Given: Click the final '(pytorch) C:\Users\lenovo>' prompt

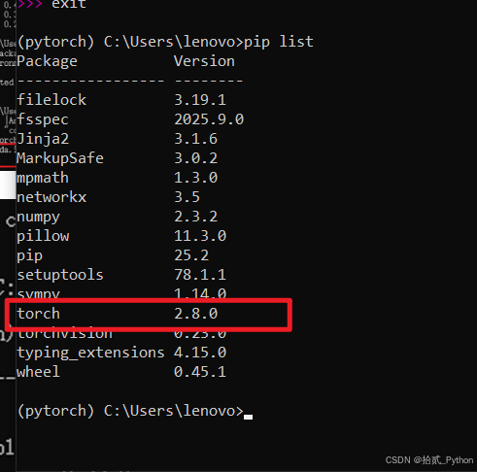Looking at the screenshot, I should pyautogui.click(x=130, y=411).
